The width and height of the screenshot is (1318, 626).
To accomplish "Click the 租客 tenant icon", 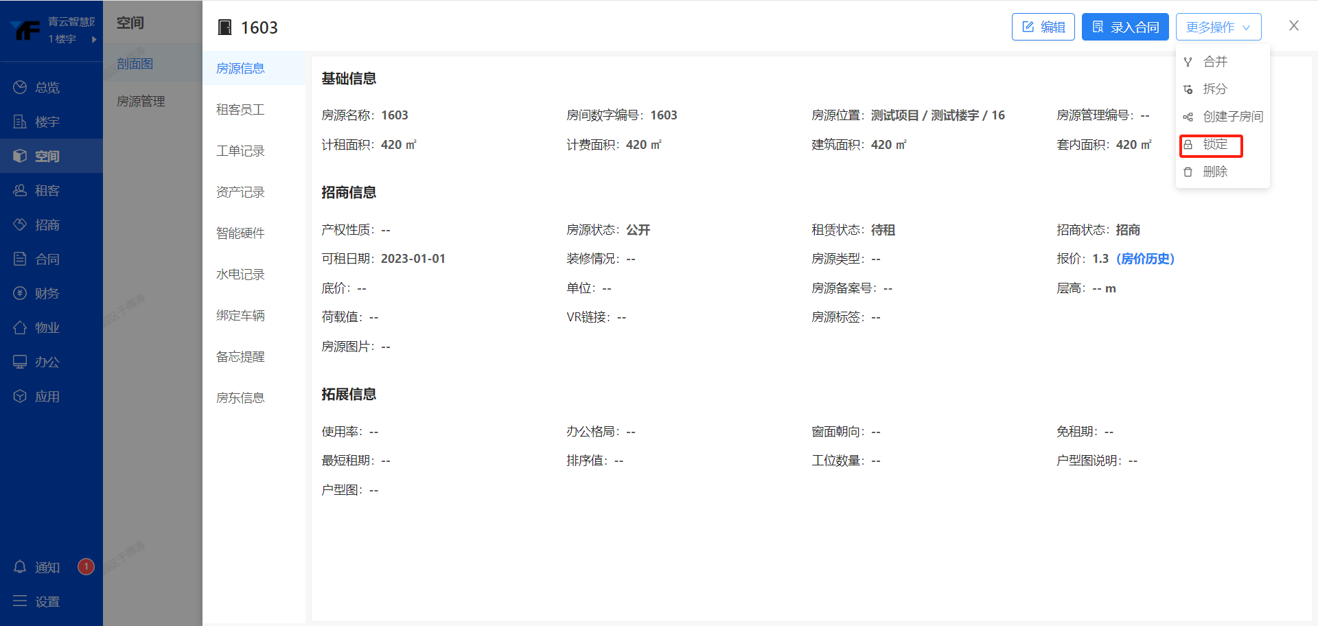I will [x=20, y=190].
